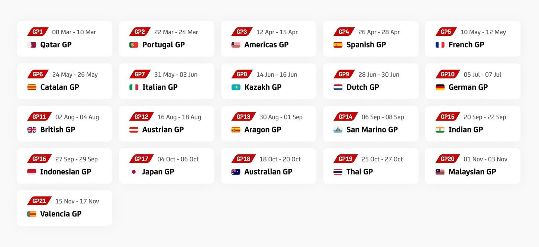539x247 pixels.
Task: Open the Italian GP event
Action: pos(160,87)
